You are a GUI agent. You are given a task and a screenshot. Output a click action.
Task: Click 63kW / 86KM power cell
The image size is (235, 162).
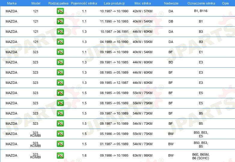click(142, 155)
